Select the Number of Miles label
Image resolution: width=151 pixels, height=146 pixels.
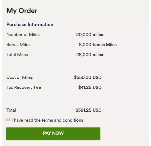click(23, 35)
